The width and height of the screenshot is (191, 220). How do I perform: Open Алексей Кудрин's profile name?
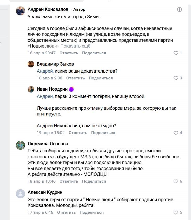45,193
